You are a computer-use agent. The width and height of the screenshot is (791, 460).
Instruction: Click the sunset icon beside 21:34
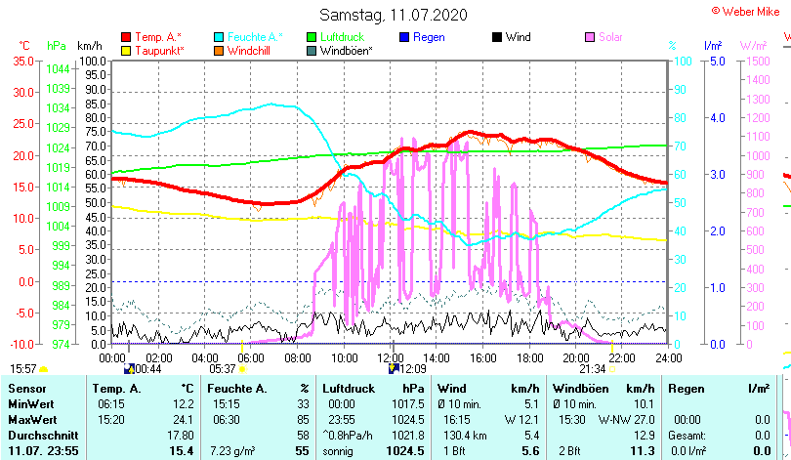point(612,369)
